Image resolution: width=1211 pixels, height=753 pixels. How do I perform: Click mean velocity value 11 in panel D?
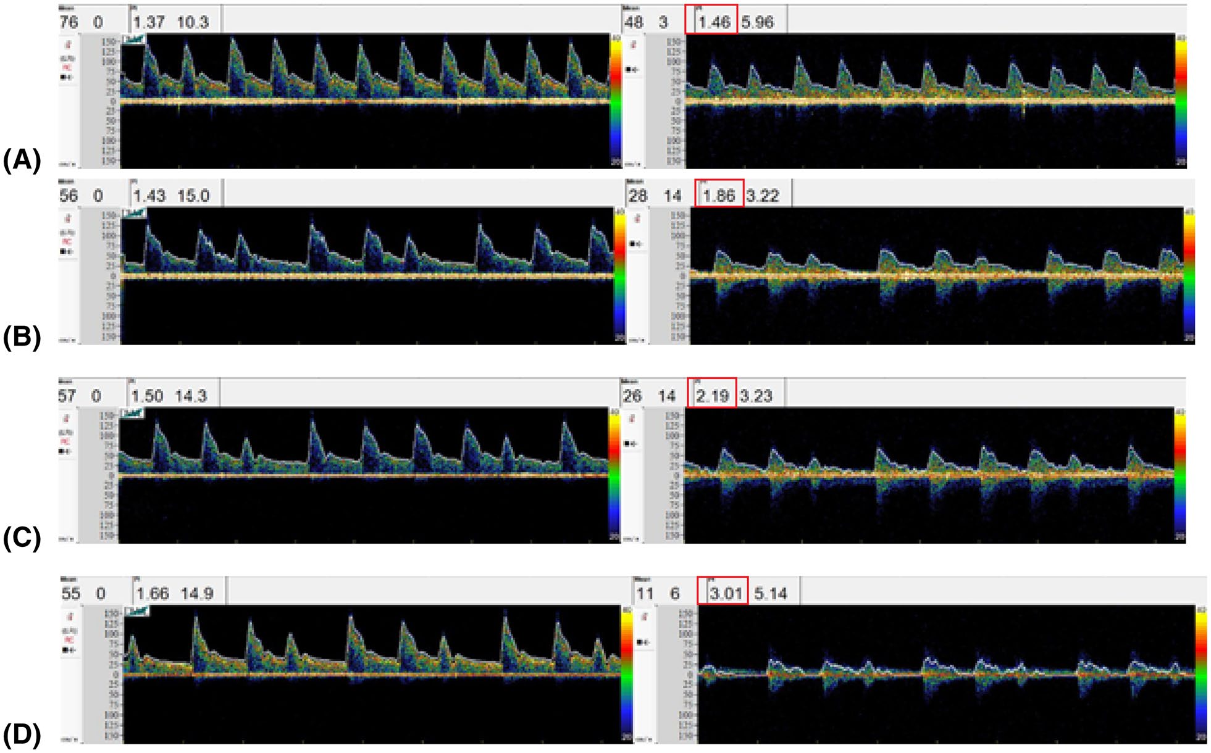tap(645, 594)
